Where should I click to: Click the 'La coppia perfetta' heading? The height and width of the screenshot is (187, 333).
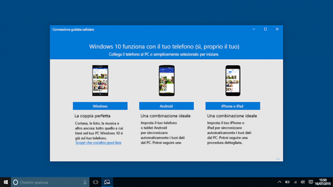pos(92,116)
